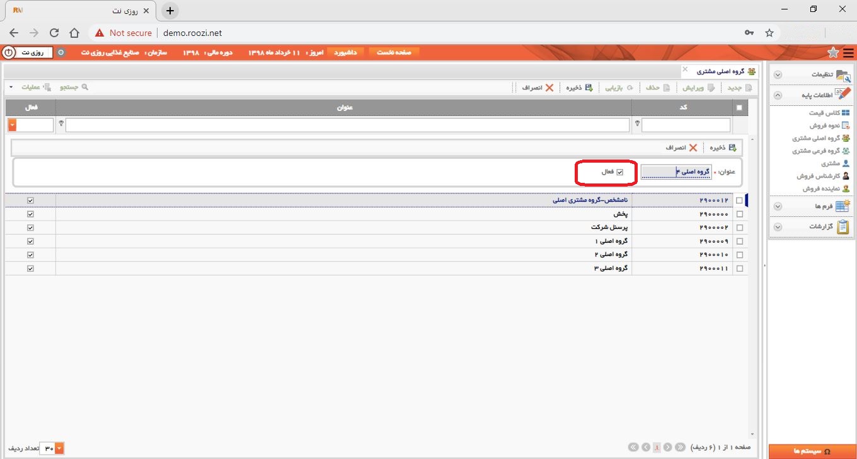Expand the گزارشات section chevron
The image size is (857, 459).
click(778, 227)
